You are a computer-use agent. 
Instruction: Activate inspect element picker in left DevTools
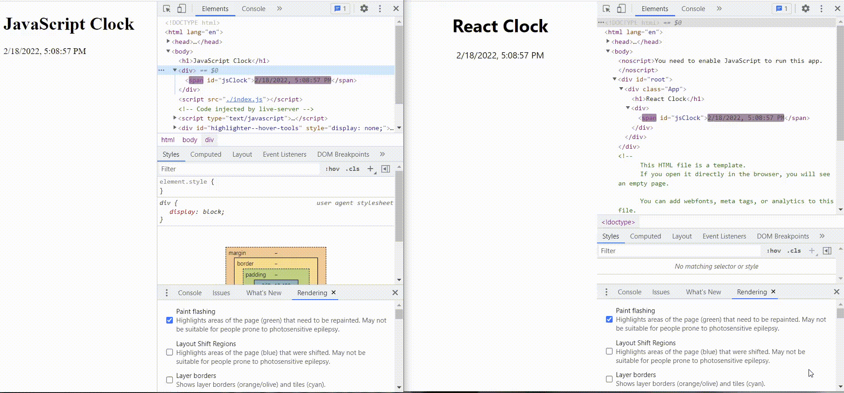coord(167,8)
